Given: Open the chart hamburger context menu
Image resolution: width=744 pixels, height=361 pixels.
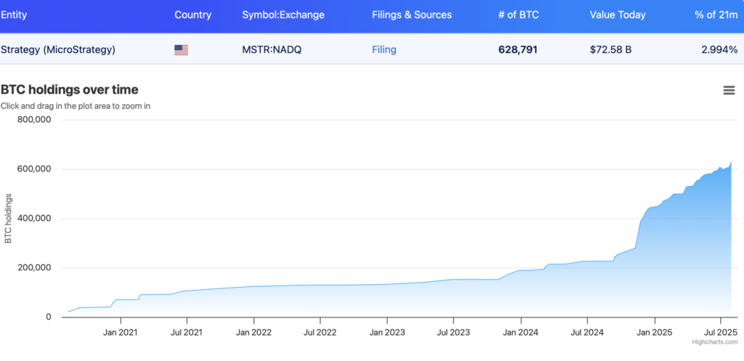Looking at the screenshot, I should click(729, 90).
